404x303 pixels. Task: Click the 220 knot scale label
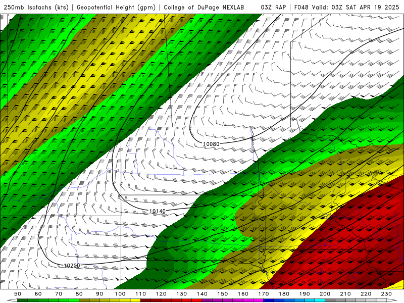pyautogui.click(x=366, y=294)
